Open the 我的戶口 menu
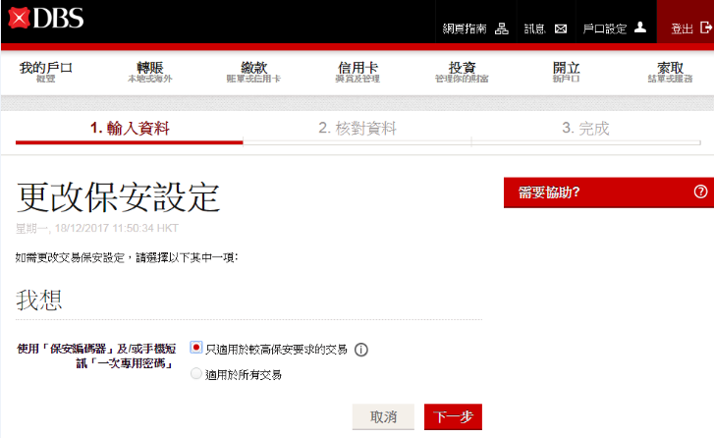 point(46,72)
